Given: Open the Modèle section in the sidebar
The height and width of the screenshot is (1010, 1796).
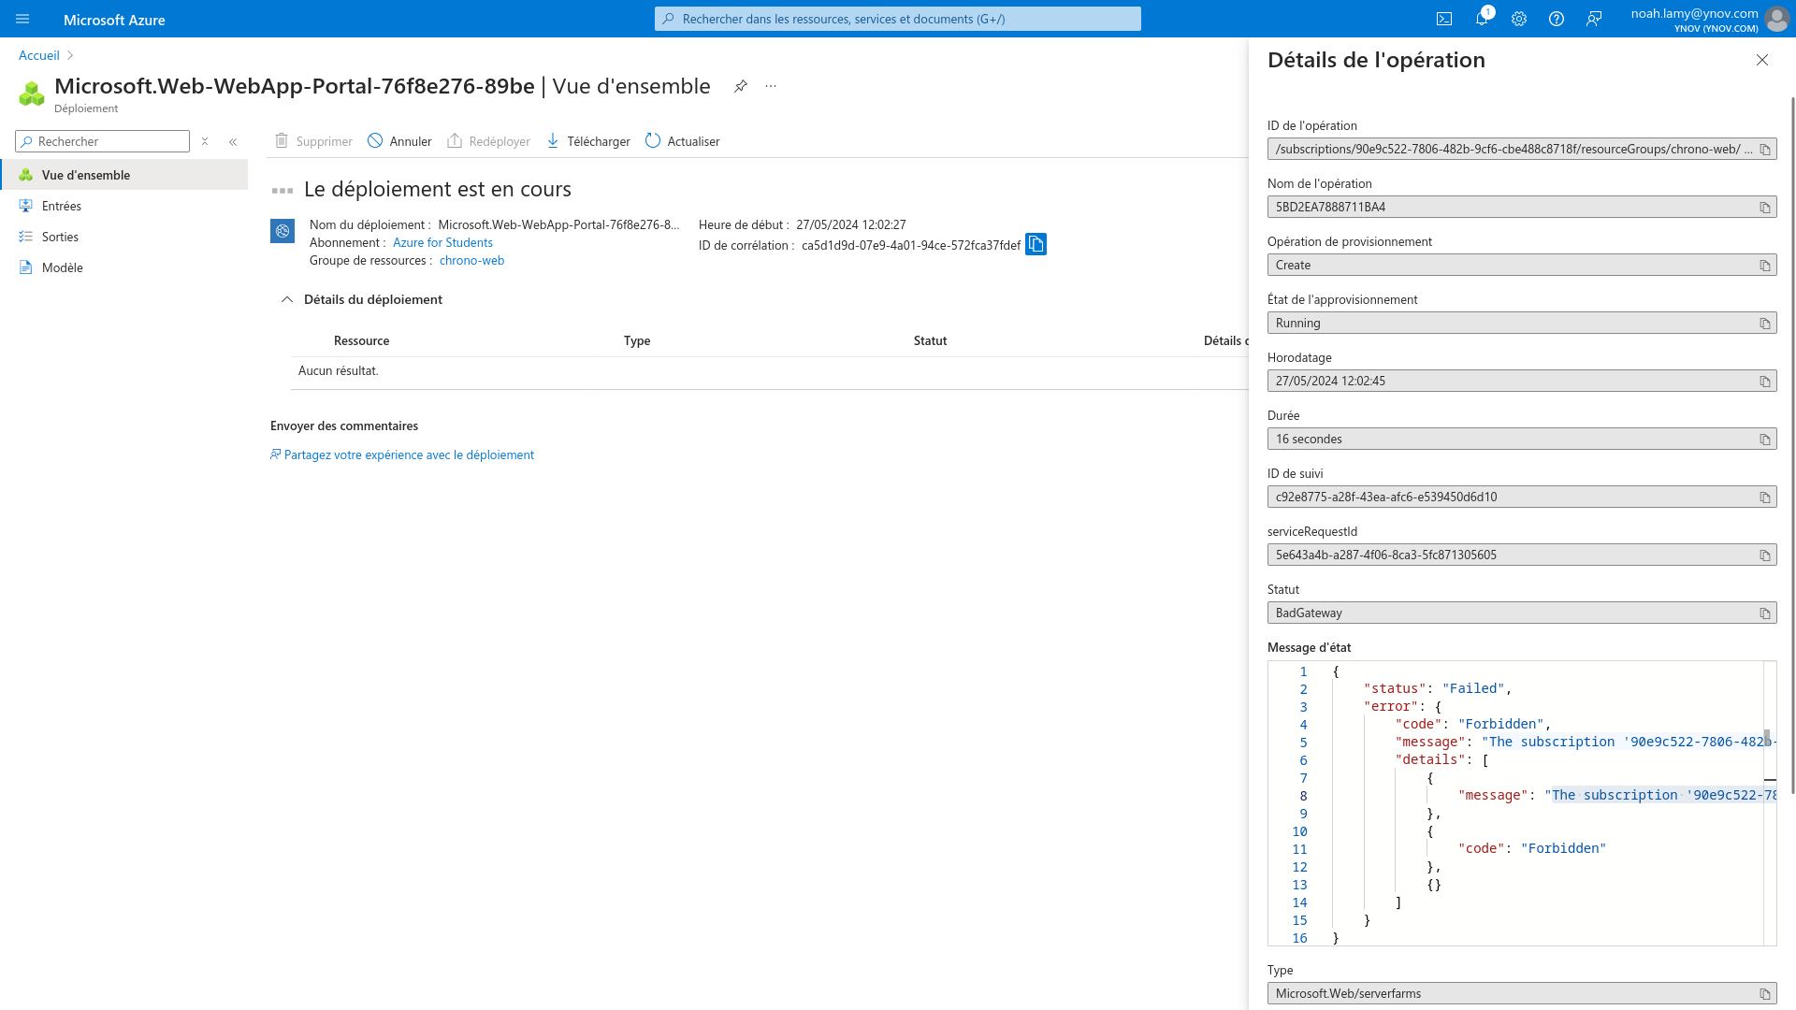Looking at the screenshot, I should pyautogui.click(x=62, y=267).
